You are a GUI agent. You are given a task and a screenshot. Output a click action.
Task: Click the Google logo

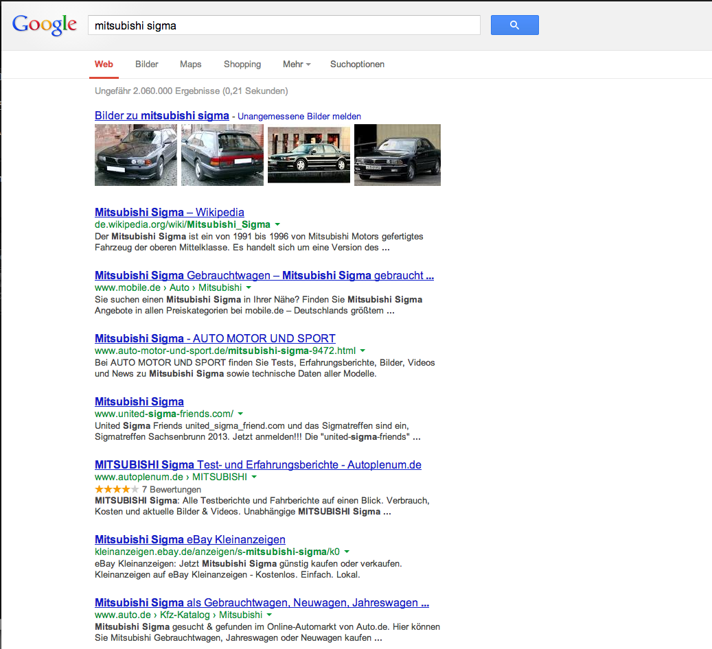(x=45, y=25)
